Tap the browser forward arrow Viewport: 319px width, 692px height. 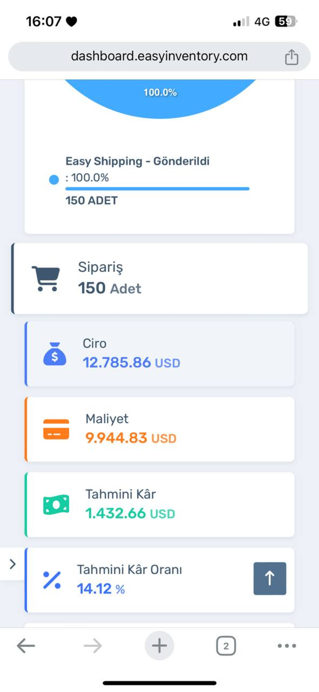click(93, 646)
